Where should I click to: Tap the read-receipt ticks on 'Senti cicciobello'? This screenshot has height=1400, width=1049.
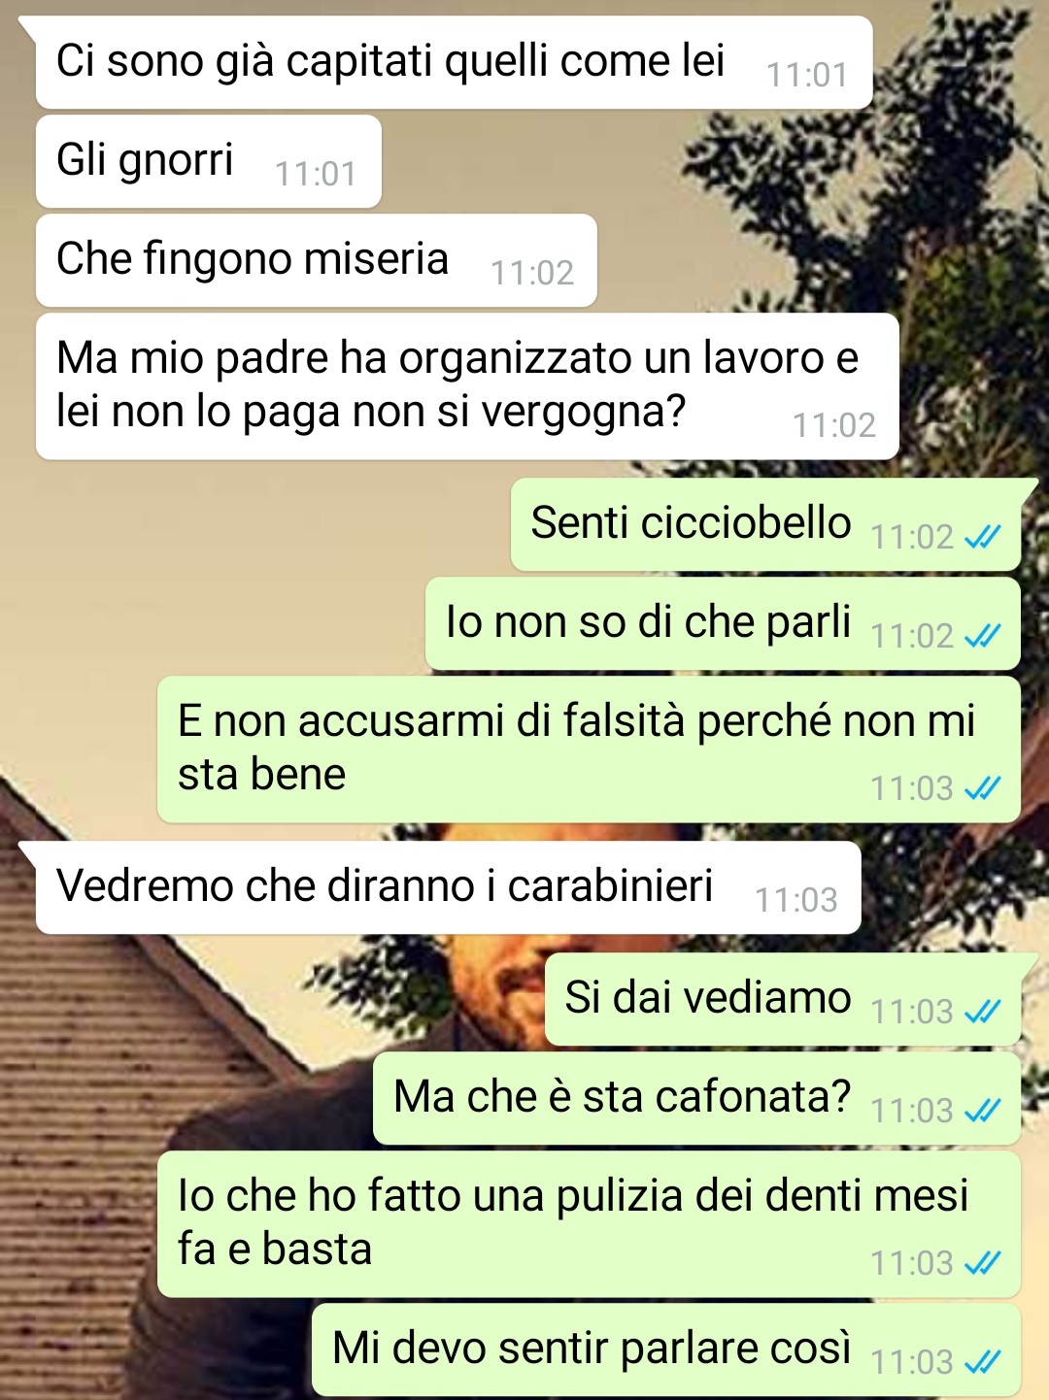click(982, 537)
